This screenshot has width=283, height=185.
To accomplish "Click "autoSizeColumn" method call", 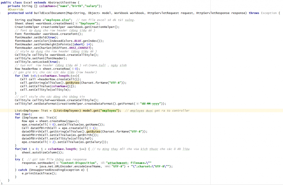I will point(44,152).
